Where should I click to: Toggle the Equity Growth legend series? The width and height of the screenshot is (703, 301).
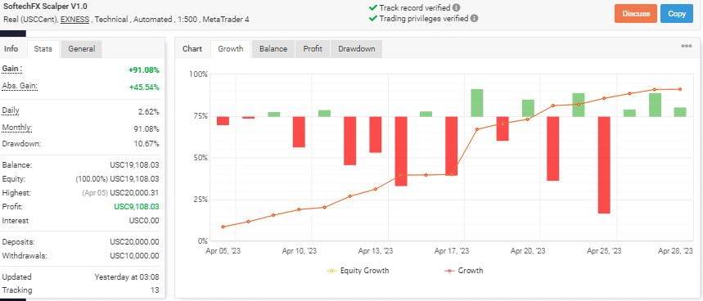[358, 271]
